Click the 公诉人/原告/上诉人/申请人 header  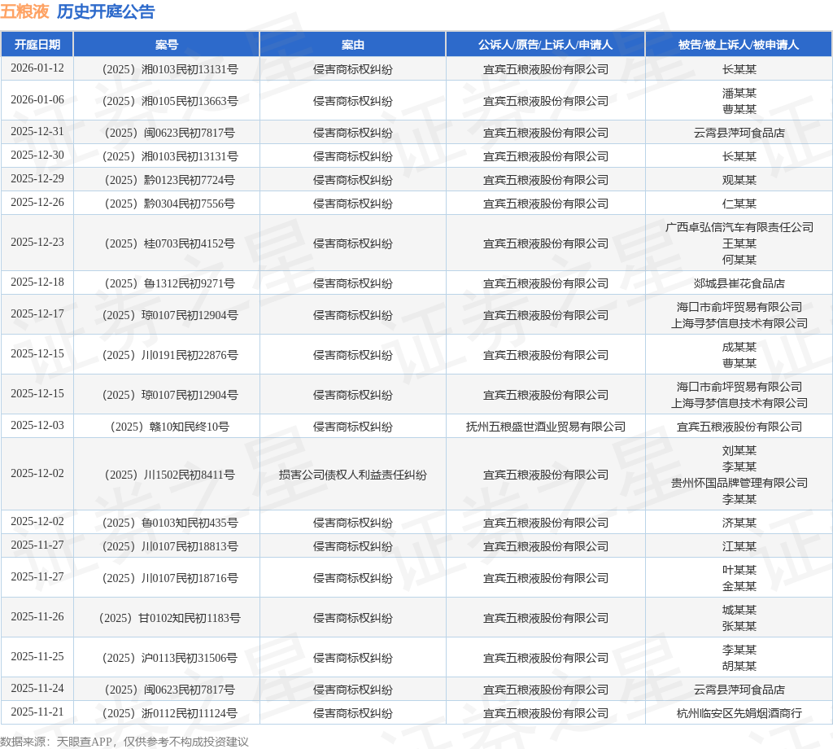(546, 45)
